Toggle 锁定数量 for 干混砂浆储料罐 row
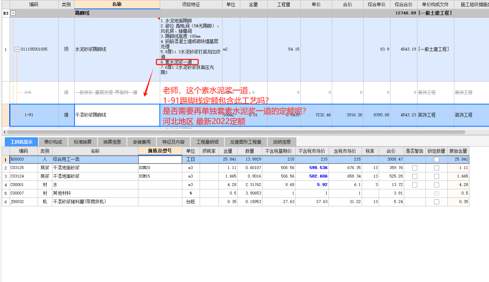This screenshot has height=282, width=489. pos(437,202)
